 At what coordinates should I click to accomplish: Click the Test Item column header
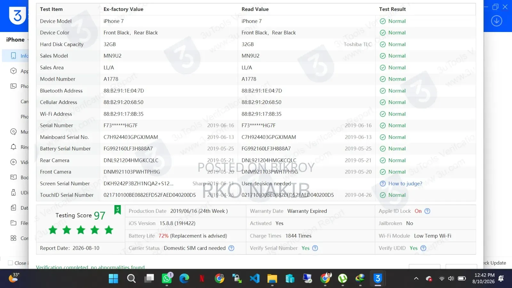tap(51, 9)
